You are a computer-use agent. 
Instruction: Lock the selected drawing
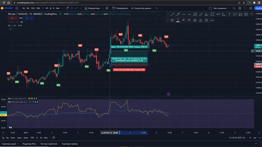click(x=201, y=20)
